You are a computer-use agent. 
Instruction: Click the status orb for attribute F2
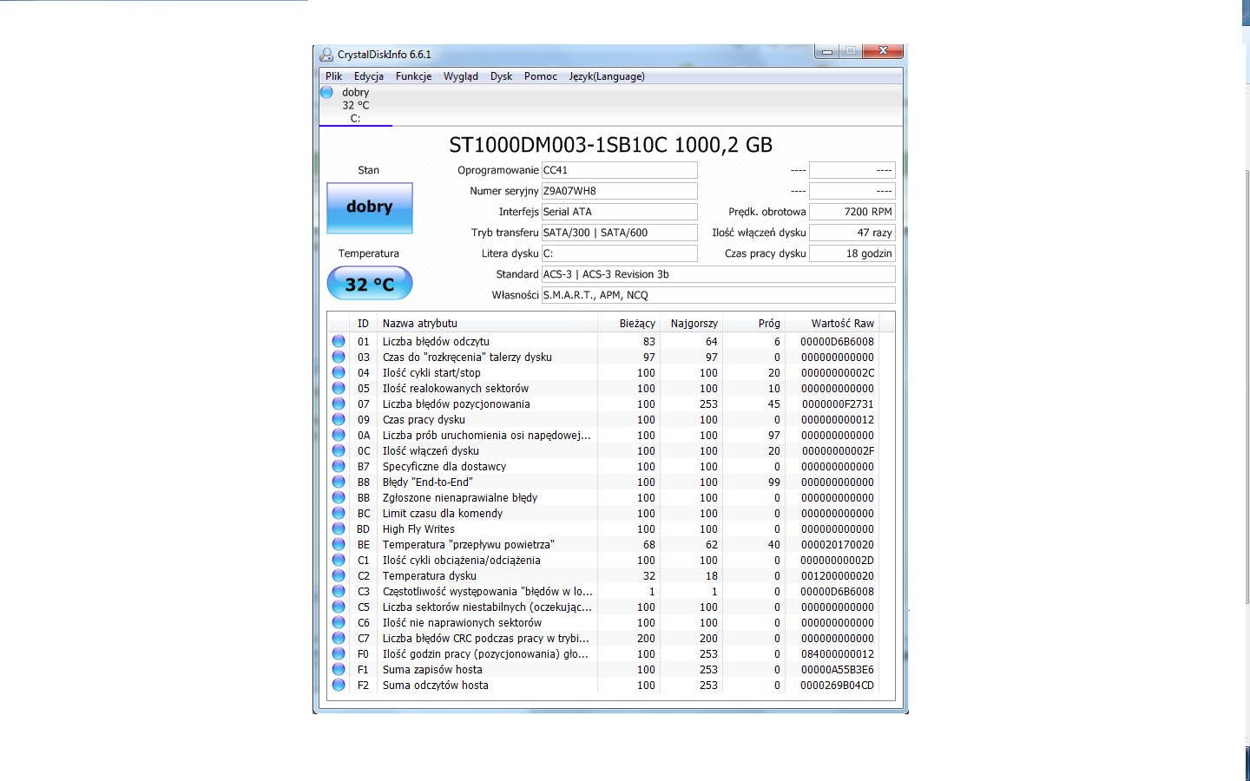point(339,685)
